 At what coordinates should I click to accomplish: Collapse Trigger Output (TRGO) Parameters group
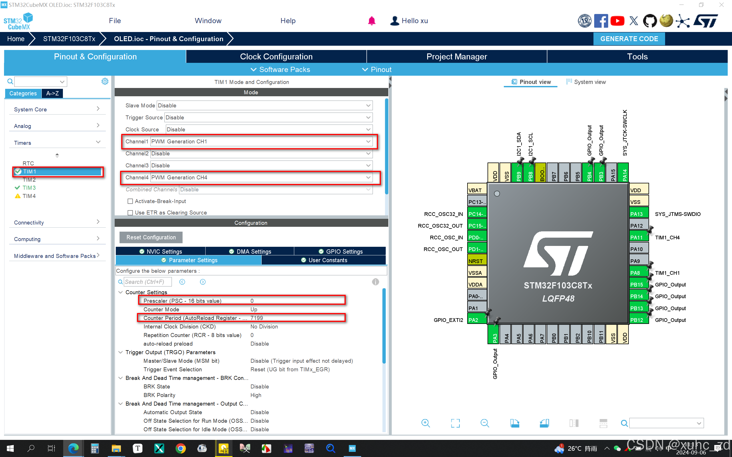(x=120, y=352)
